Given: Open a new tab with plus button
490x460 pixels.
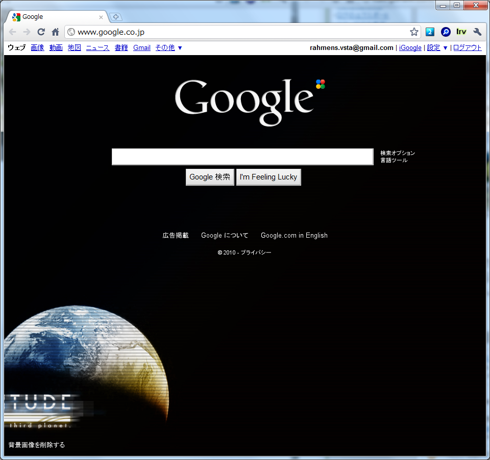Looking at the screenshot, I should [x=116, y=17].
